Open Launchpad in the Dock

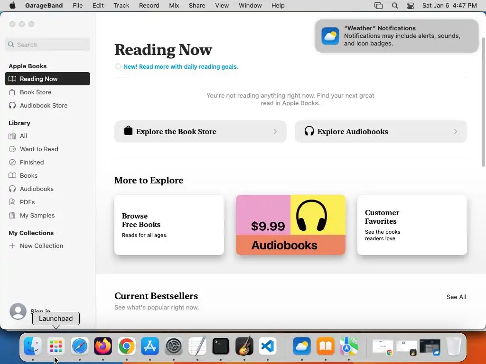click(x=56, y=346)
